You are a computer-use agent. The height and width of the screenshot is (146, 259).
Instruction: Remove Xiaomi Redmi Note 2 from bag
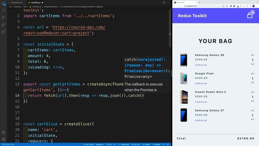201,102
